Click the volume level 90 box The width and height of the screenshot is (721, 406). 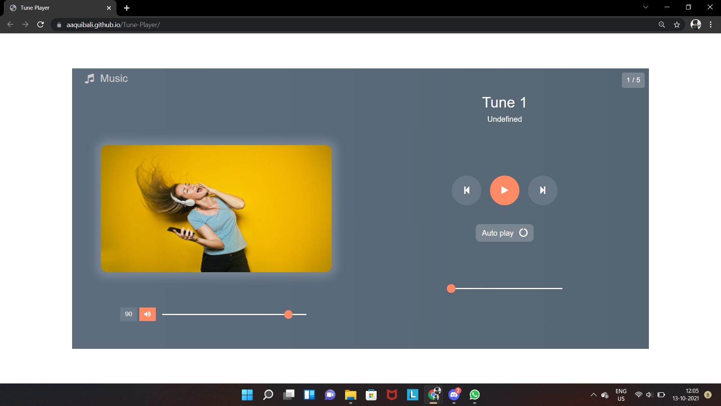(x=128, y=314)
